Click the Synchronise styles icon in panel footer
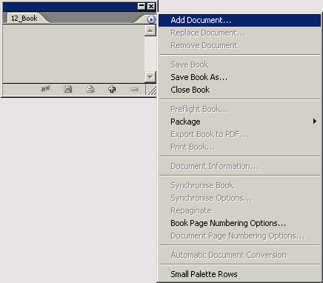 (45, 89)
